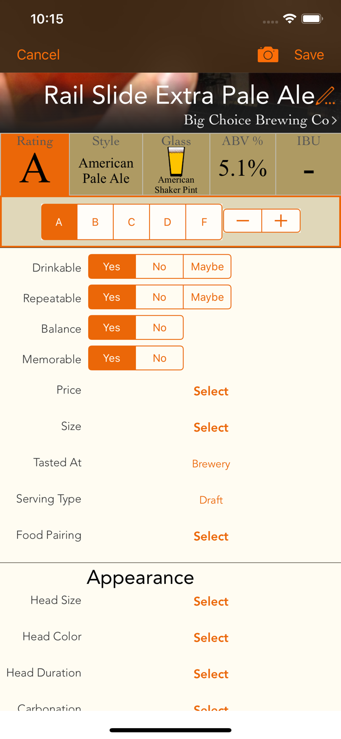Choose rating grade F segment
This screenshot has height=739, width=341.
pos(204,222)
